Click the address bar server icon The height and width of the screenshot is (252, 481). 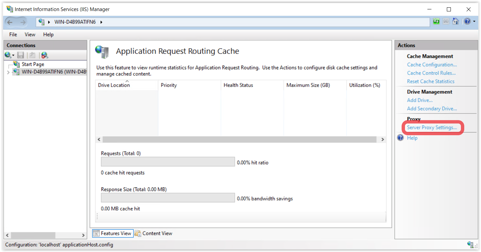click(x=42, y=22)
